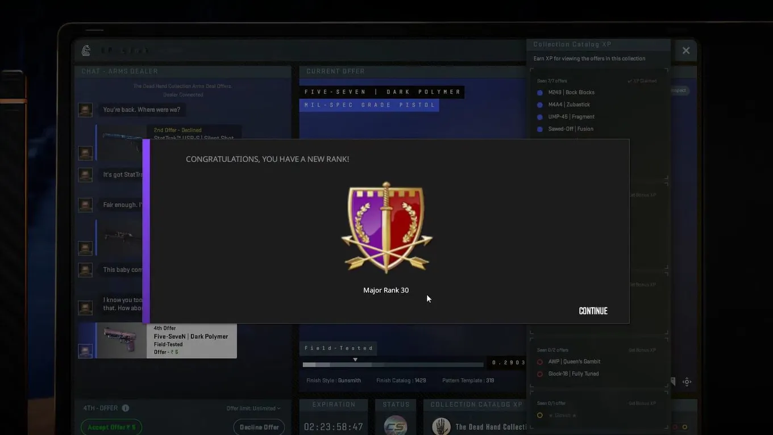
Task: Click dealer avatar beside "It's got StatTrak" message
Action: (85, 174)
